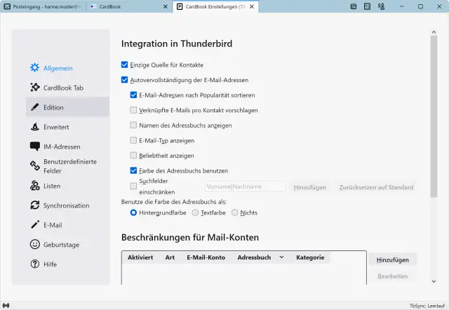The height and width of the screenshot is (310, 449).
Task: Uncheck E-Mail-Adressen nach Popularität sortieren
Action: coord(133,95)
